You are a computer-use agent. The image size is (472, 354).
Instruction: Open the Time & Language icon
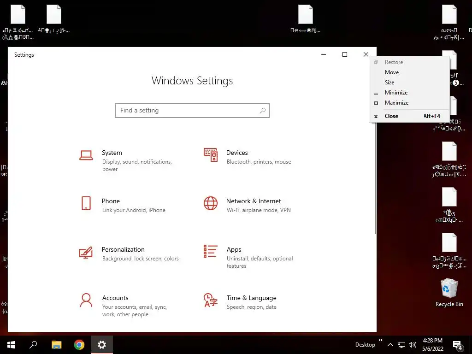[210, 300]
